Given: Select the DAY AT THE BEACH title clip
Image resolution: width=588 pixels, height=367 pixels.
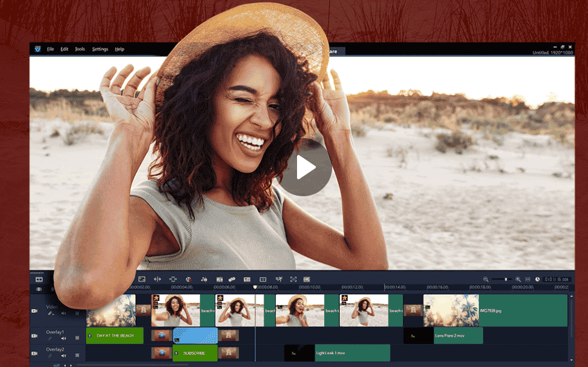Looking at the screenshot, I should pyautogui.click(x=115, y=336).
